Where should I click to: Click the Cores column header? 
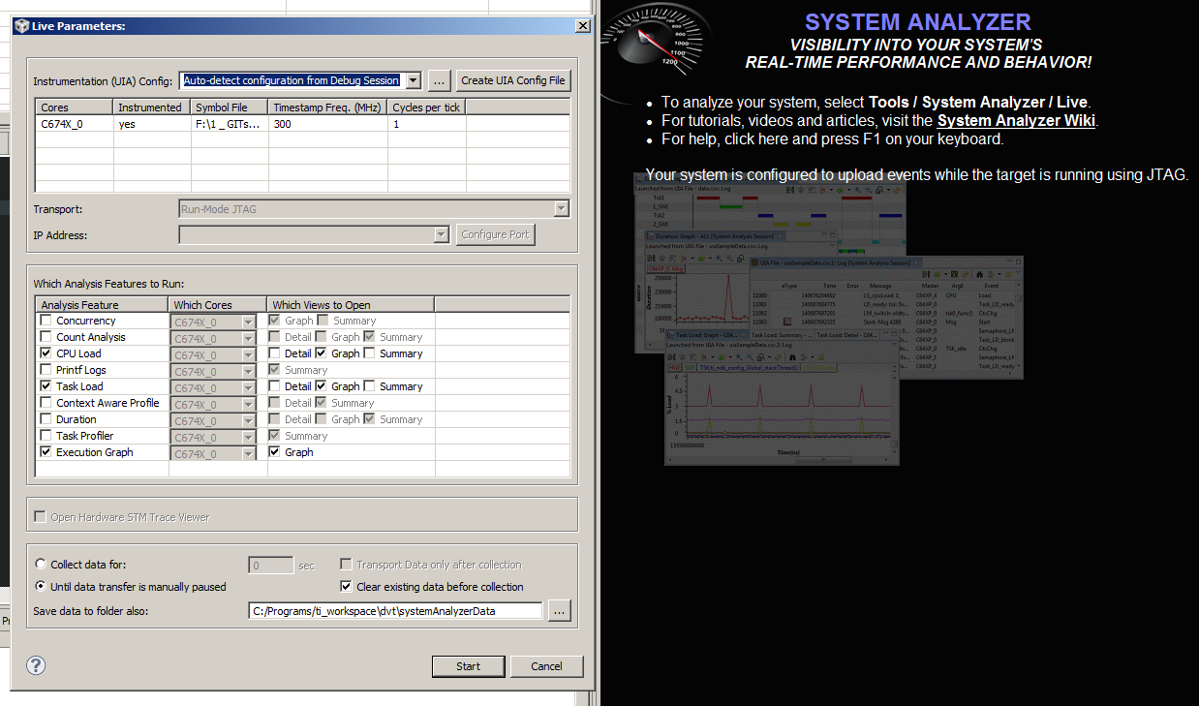[75, 107]
